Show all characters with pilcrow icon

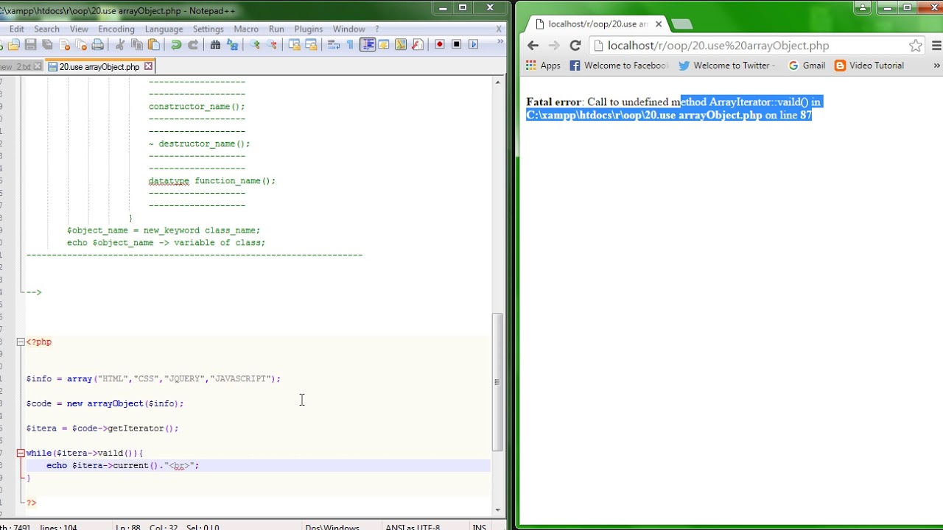(x=350, y=44)
